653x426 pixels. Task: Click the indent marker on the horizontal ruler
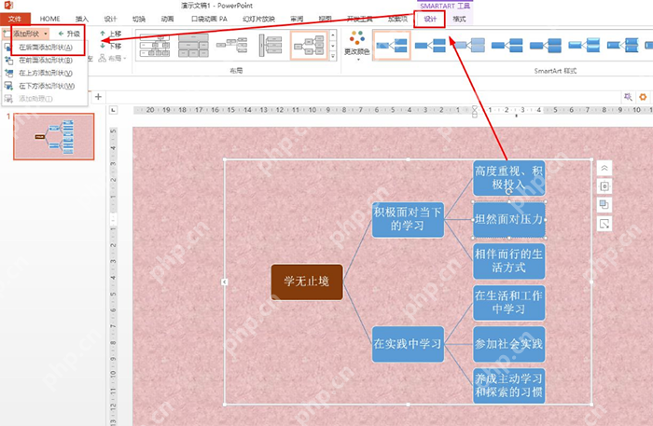(x=474, y=112)
